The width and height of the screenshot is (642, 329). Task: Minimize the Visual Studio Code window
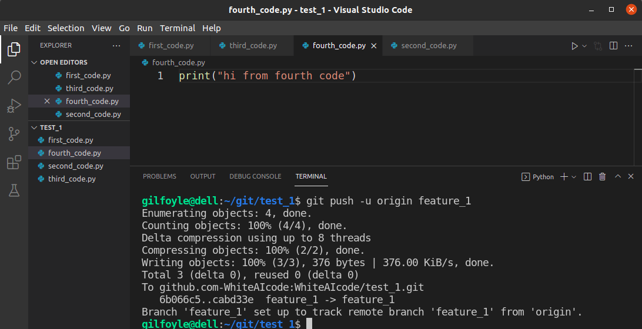[591, 10]
